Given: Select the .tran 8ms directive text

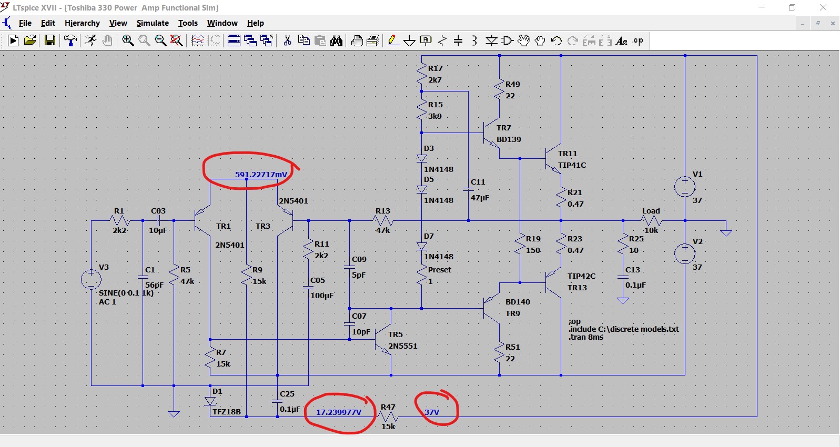Looking at the screenshot, I should click(586, 337).
